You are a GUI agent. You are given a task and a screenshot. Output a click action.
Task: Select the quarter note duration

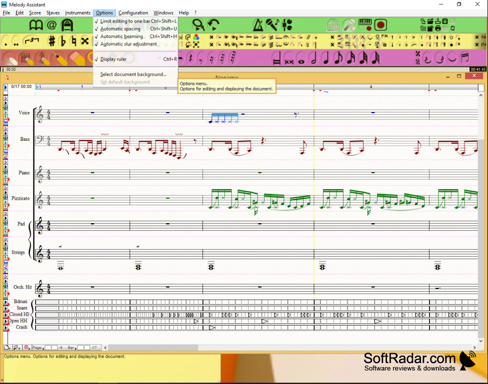(x=326, y=58)
